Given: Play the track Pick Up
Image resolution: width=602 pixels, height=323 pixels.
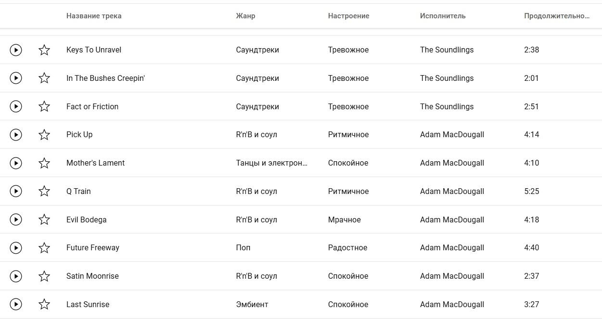Looking at the screenshot, I should [x=16, y=135].
